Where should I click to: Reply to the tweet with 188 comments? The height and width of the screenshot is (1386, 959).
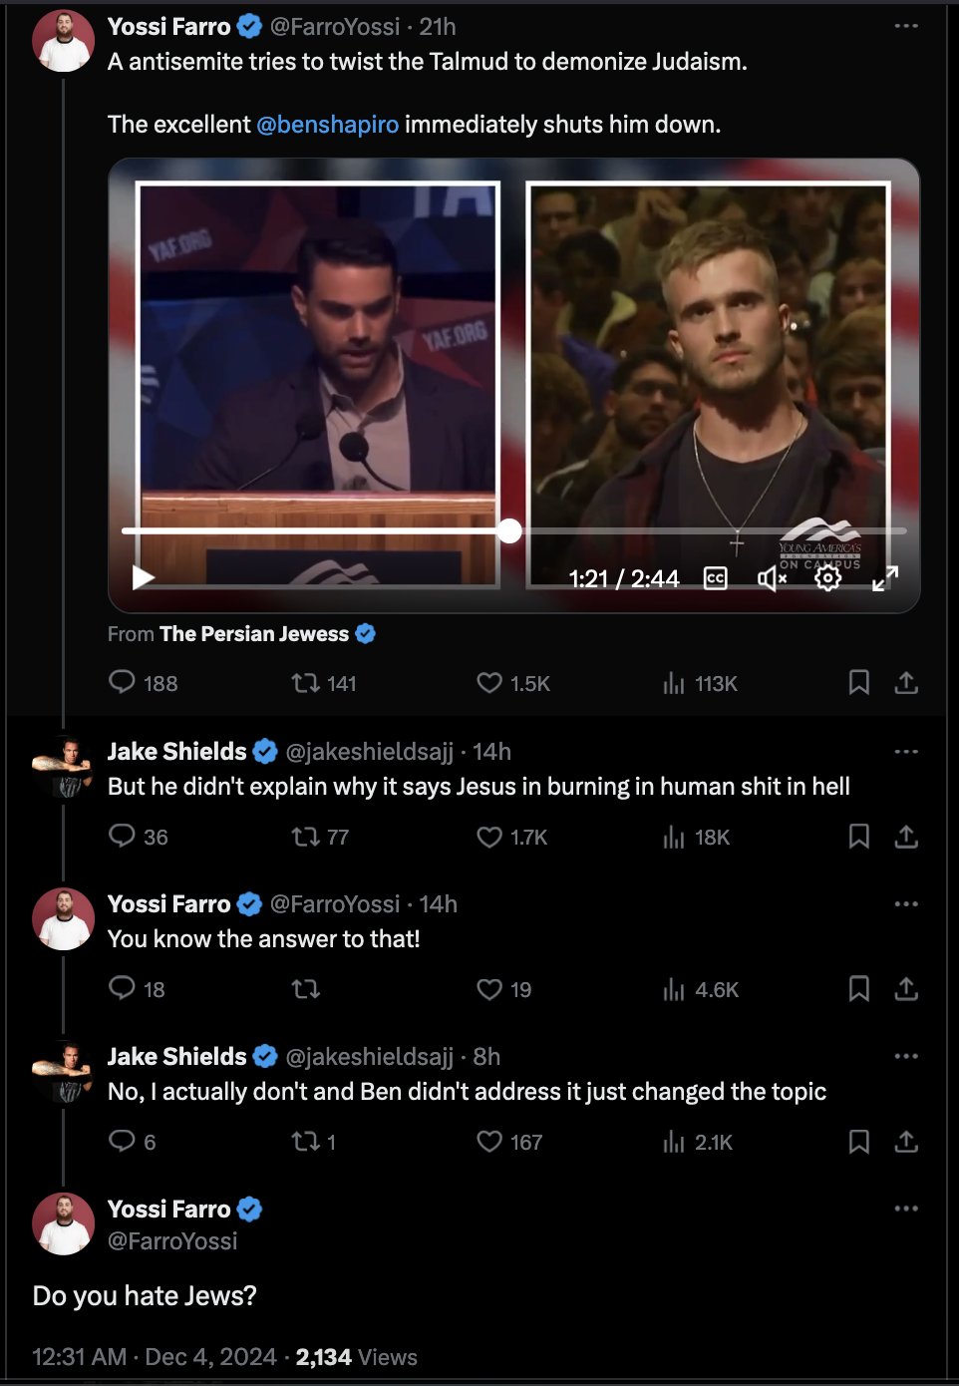[122, 682]
